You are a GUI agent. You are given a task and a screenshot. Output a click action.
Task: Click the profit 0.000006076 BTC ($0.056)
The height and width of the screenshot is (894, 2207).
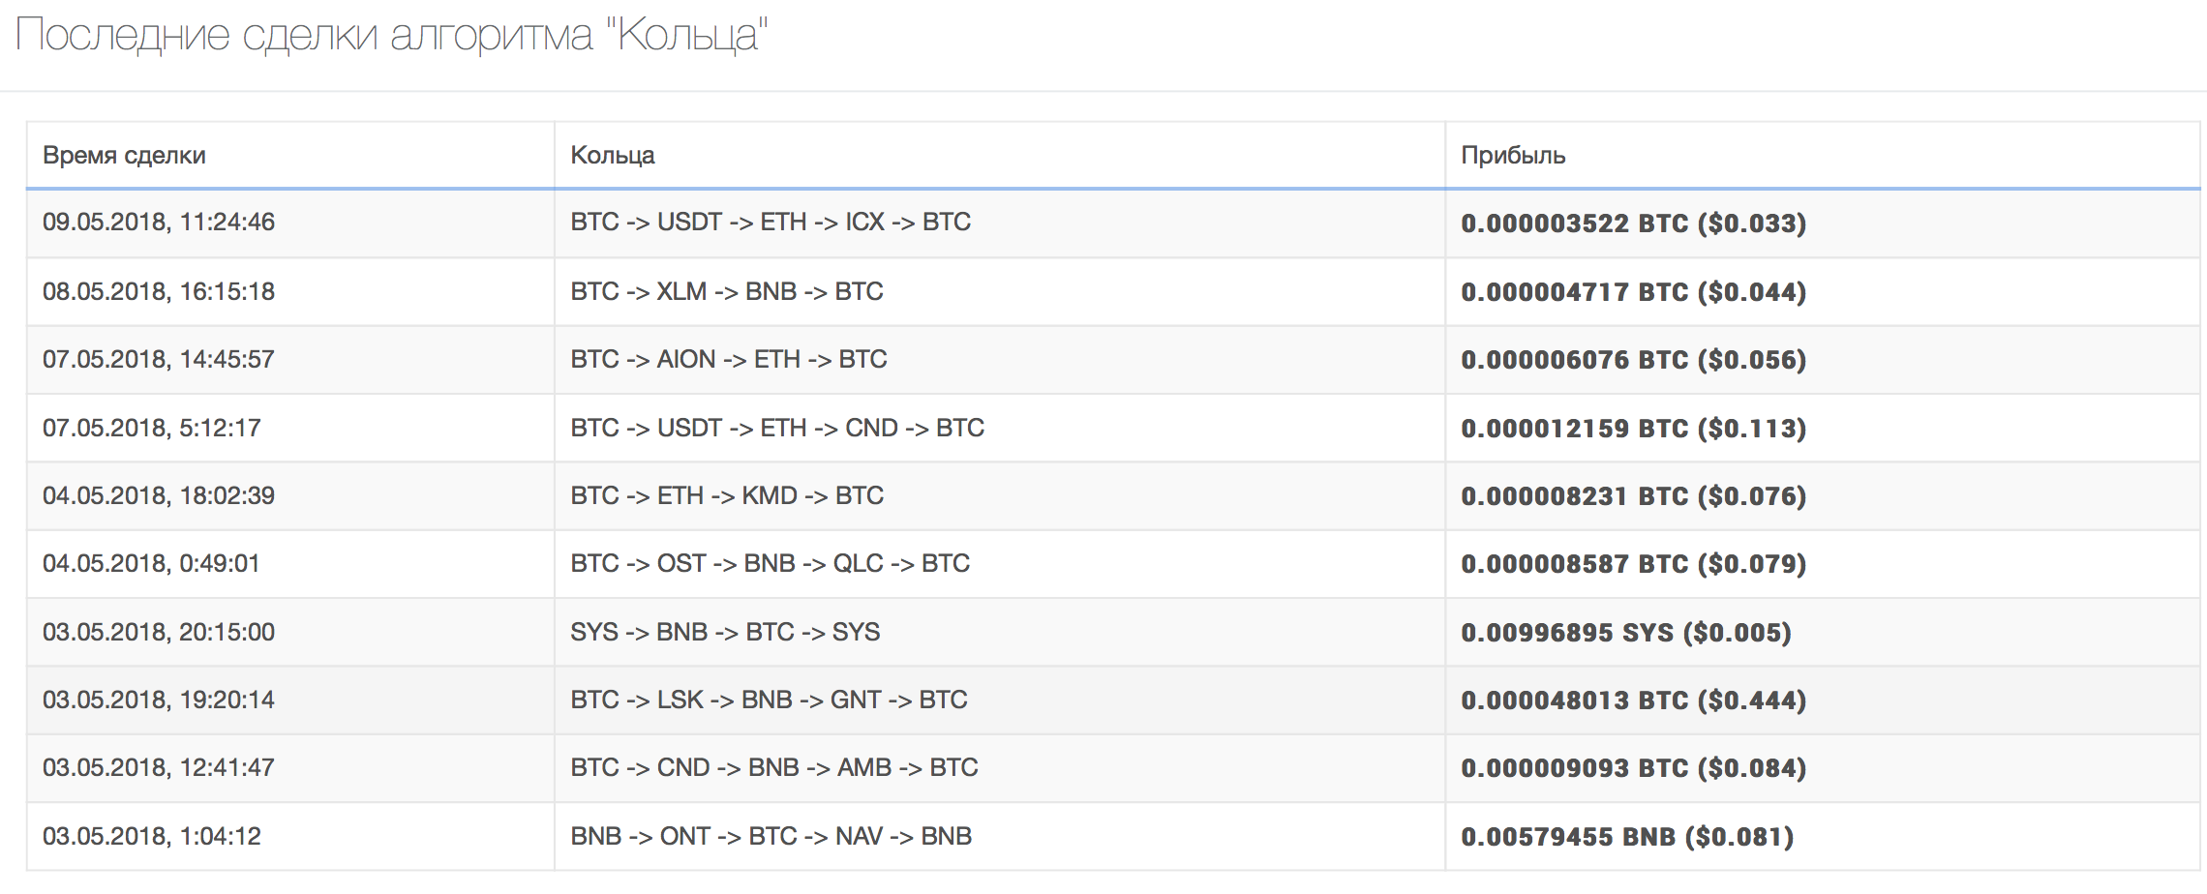tap(1634, 360)
